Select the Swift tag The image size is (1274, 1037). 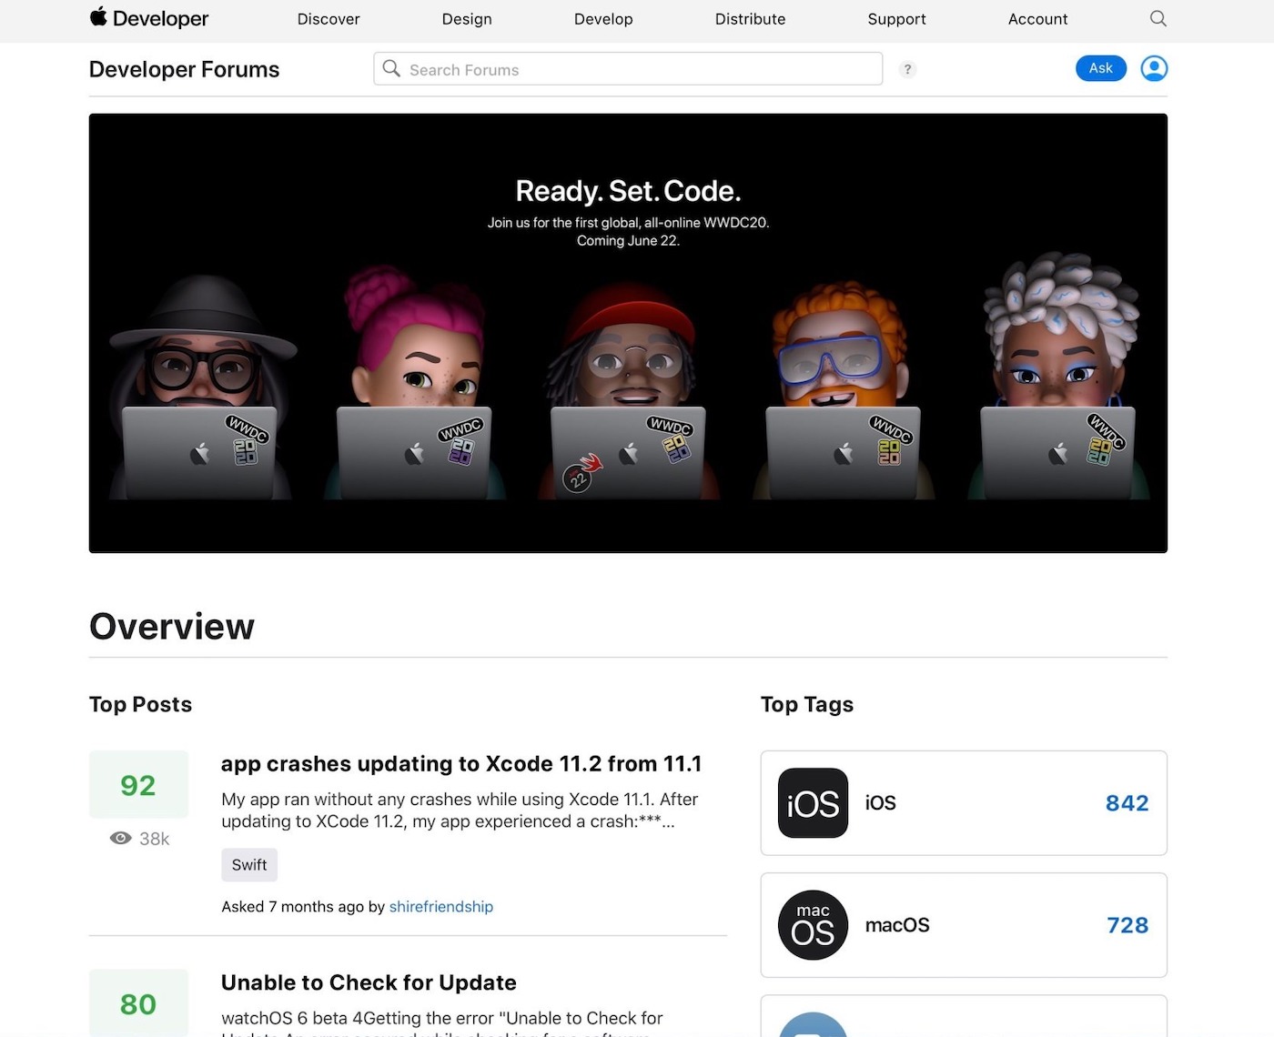[x=249, y=865]
